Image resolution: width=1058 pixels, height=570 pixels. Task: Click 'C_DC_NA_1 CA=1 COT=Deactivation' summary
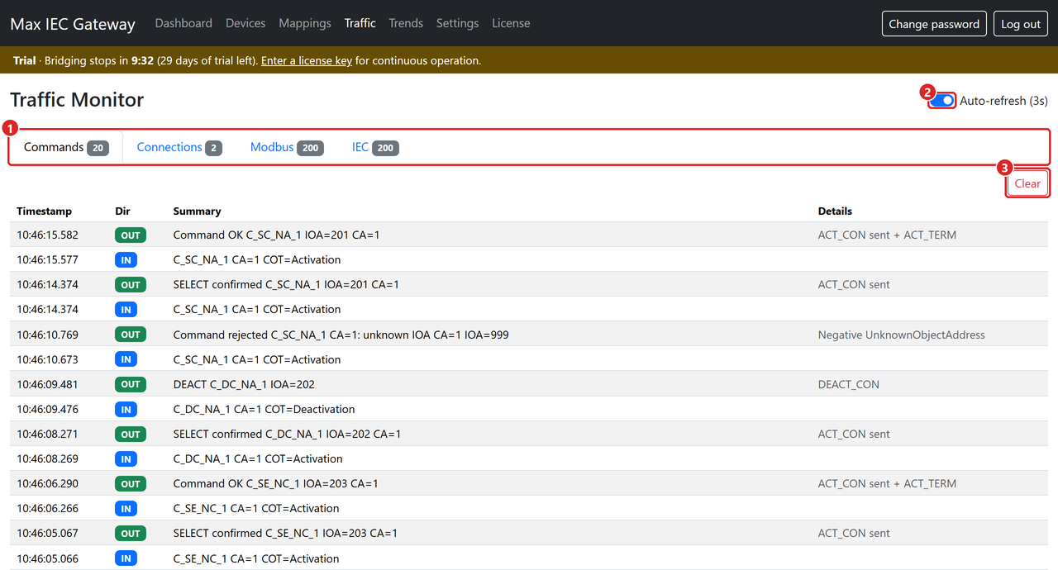coord(264,409)
